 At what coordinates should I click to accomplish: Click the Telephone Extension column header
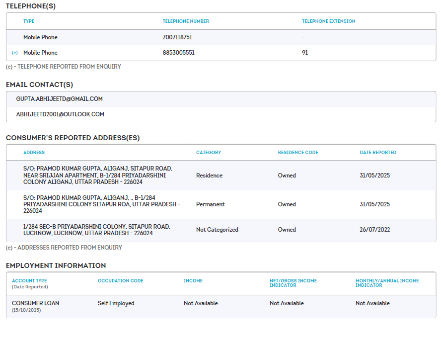[328, 21]
